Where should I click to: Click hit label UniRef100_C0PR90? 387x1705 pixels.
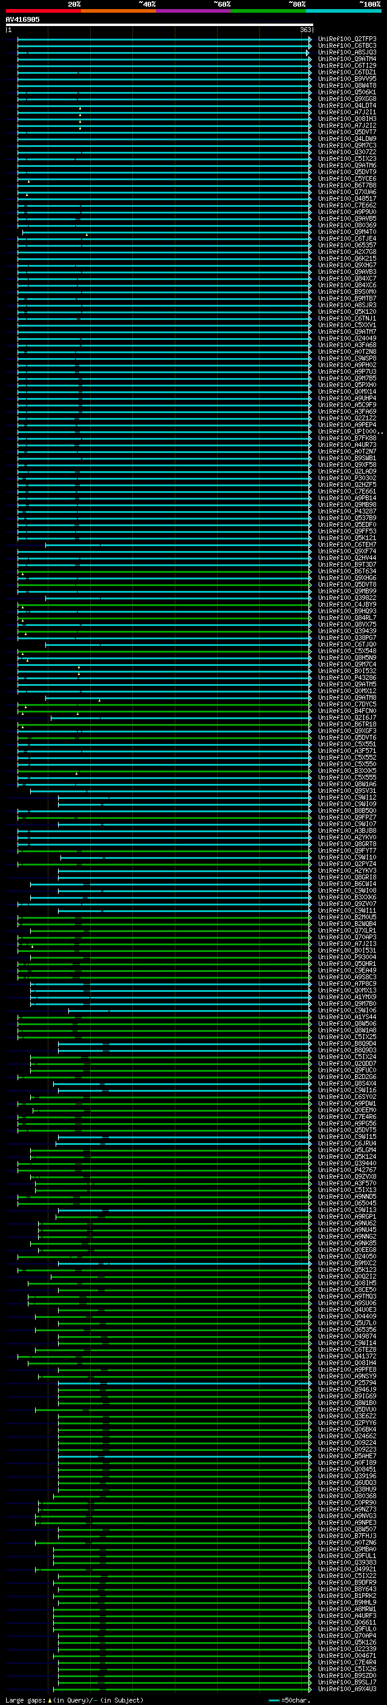(347, 1502)
